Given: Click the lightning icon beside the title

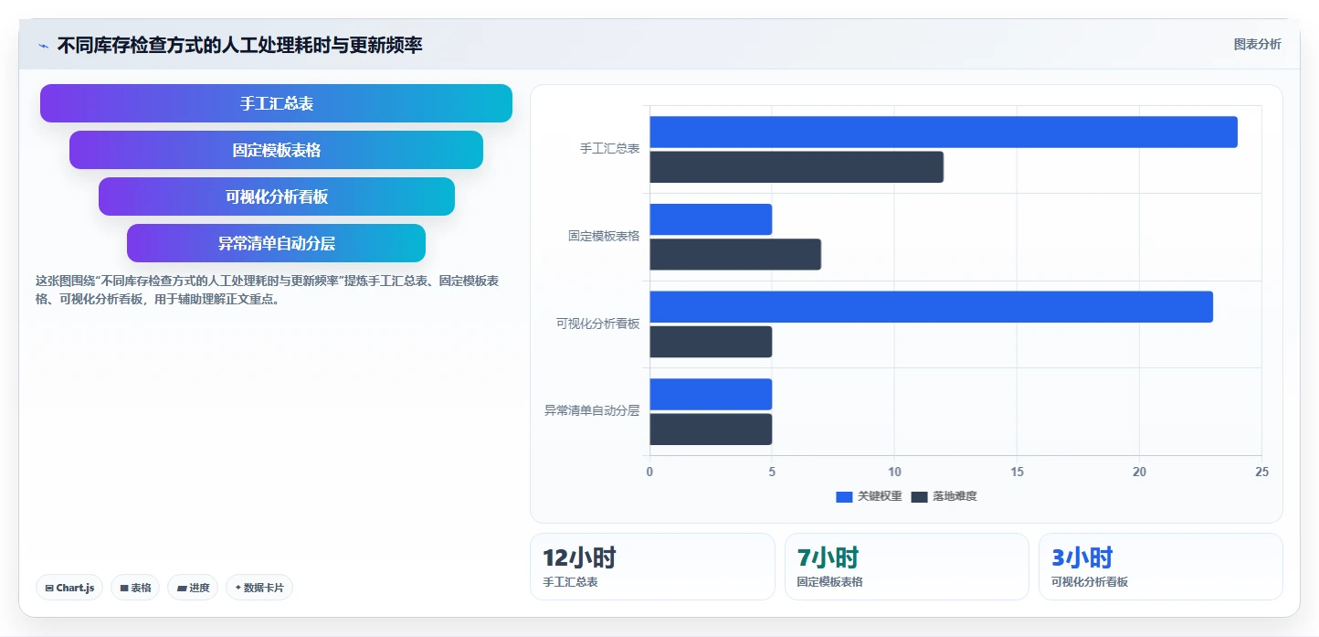Looking at the screenshot, I should (x=43, y=46).
